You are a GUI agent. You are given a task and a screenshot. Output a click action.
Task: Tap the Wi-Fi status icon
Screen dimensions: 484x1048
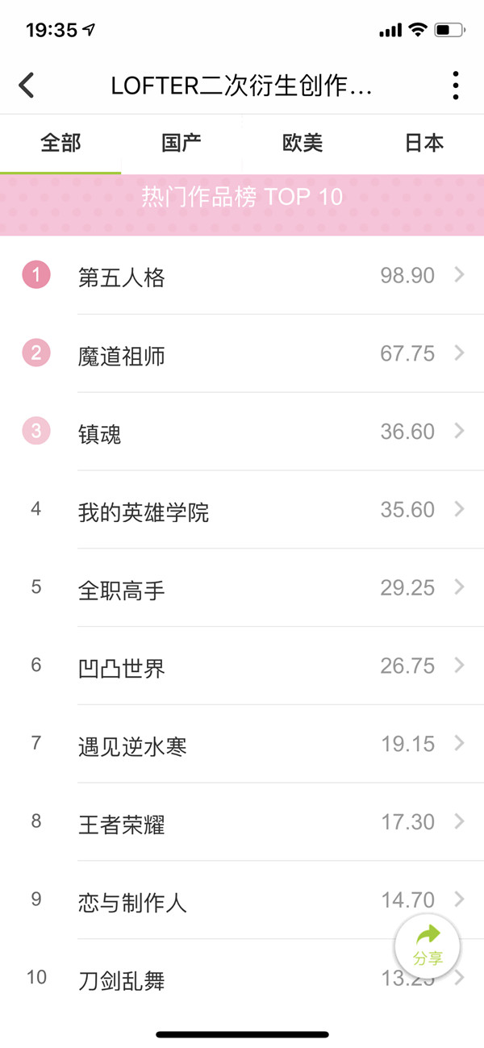coord(417,31)
